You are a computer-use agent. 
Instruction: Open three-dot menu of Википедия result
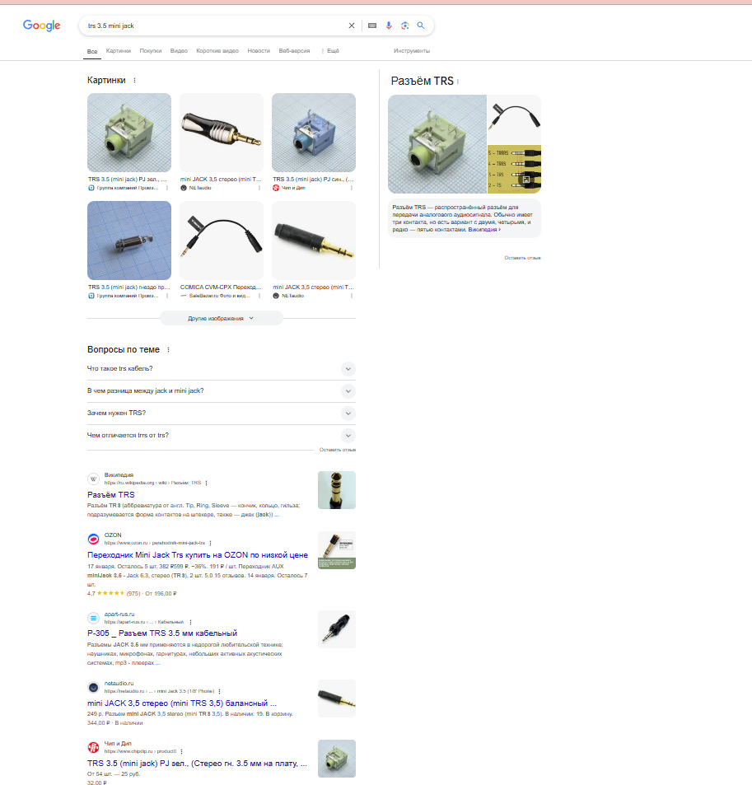point(206,484)
